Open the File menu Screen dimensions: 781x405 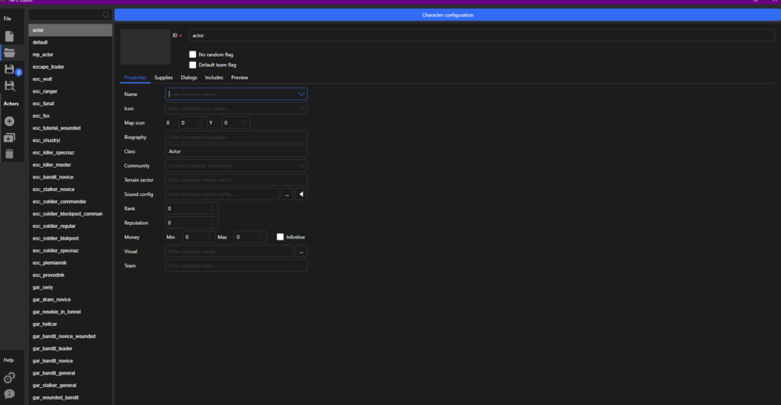[x=8, y=19]
